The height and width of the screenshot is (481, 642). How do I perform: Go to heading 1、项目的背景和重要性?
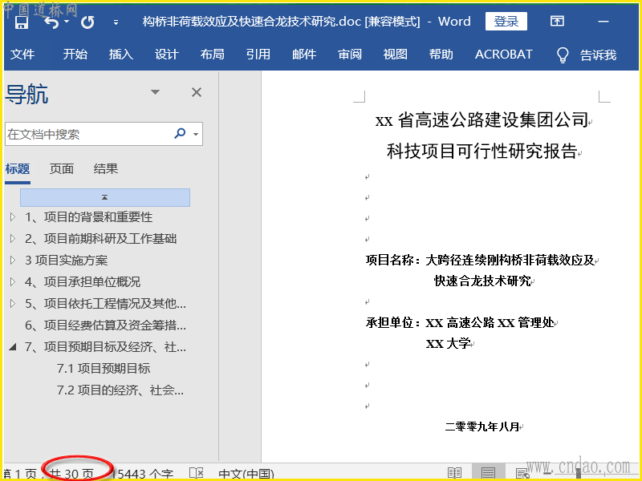(88, 216)
